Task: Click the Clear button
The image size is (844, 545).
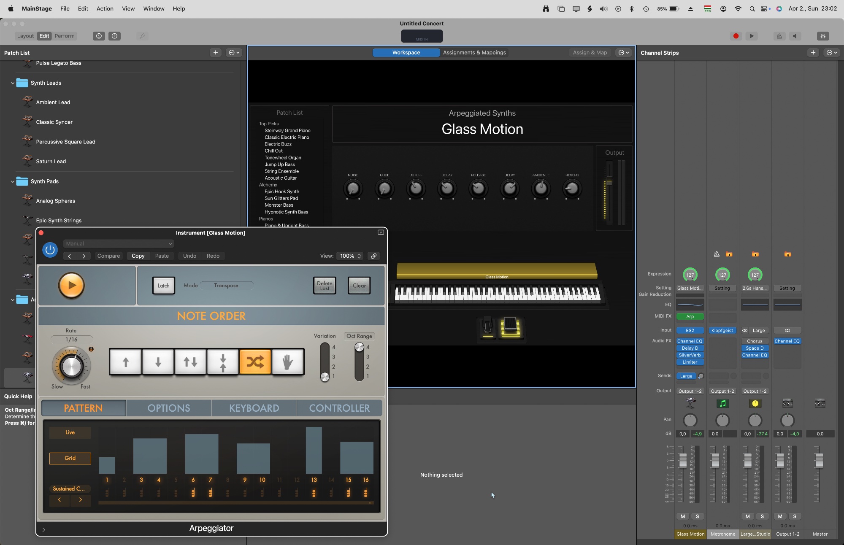Action: [359, 286]
